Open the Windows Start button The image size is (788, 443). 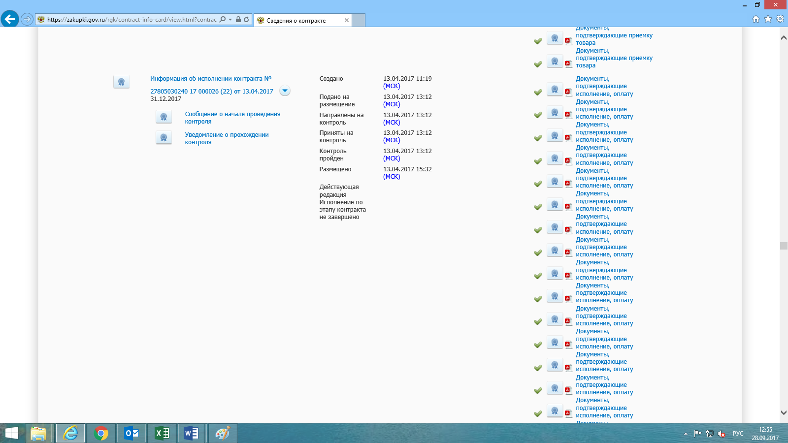pyautogui.click(x=11, y=433)
